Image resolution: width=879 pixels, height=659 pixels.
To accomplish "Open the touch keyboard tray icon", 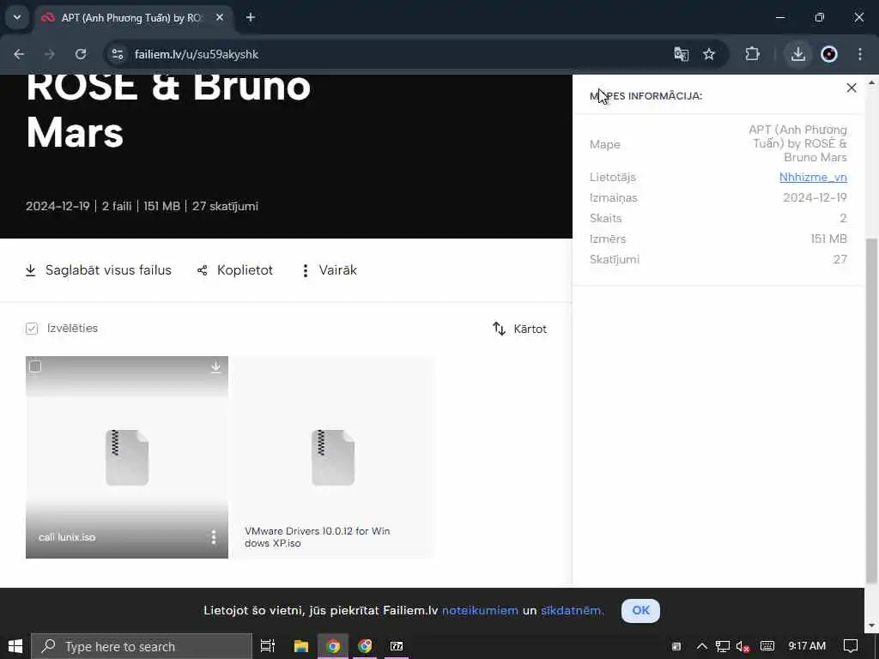I will tap(767, 646).
